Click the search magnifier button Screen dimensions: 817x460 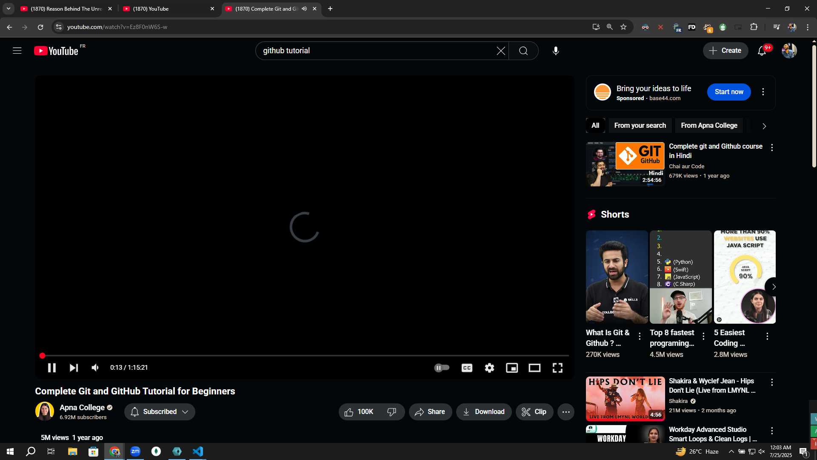click(x=523, y=51)
